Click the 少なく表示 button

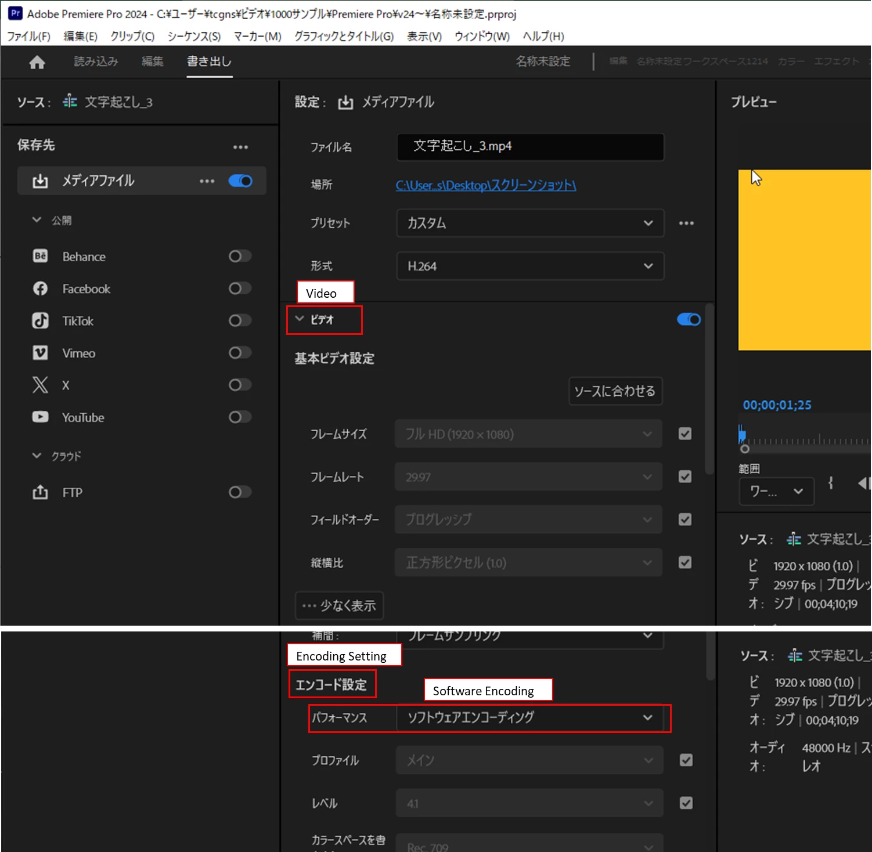(339, 606)
